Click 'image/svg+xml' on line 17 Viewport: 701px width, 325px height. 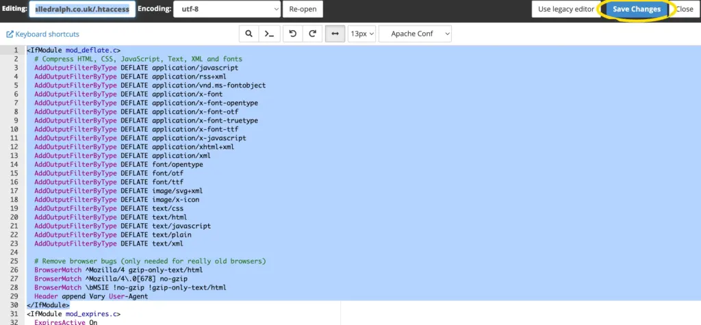pos(177,191)
